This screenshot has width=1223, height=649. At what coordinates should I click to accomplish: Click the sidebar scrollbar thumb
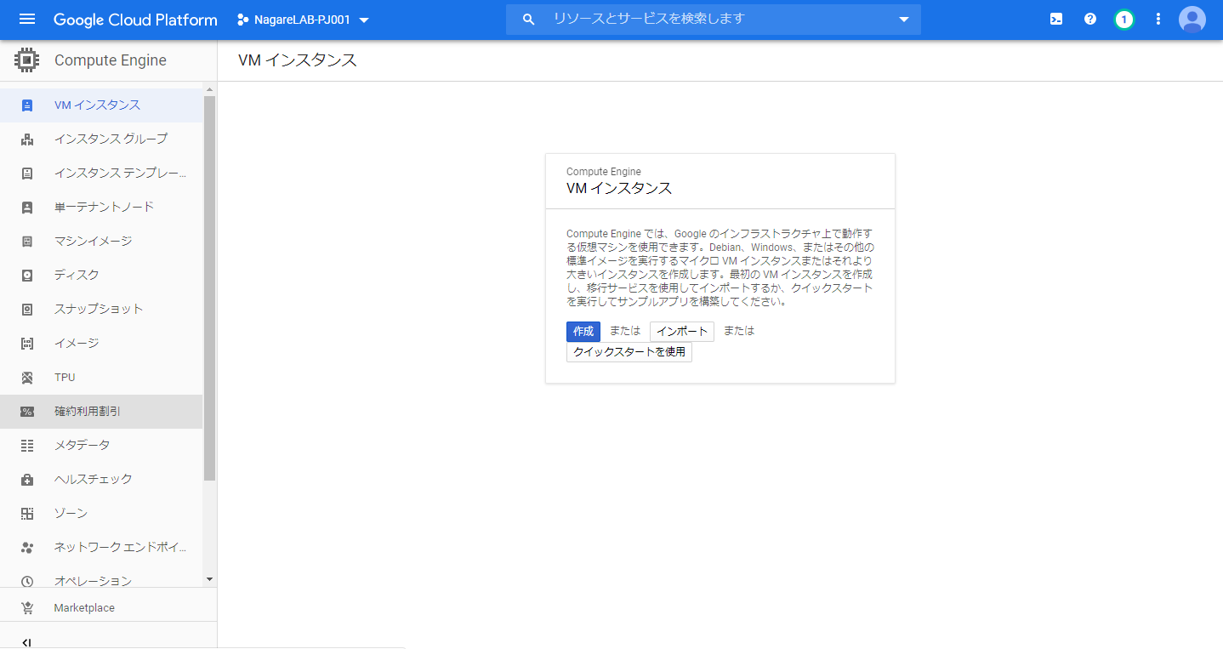click(210, 288)
